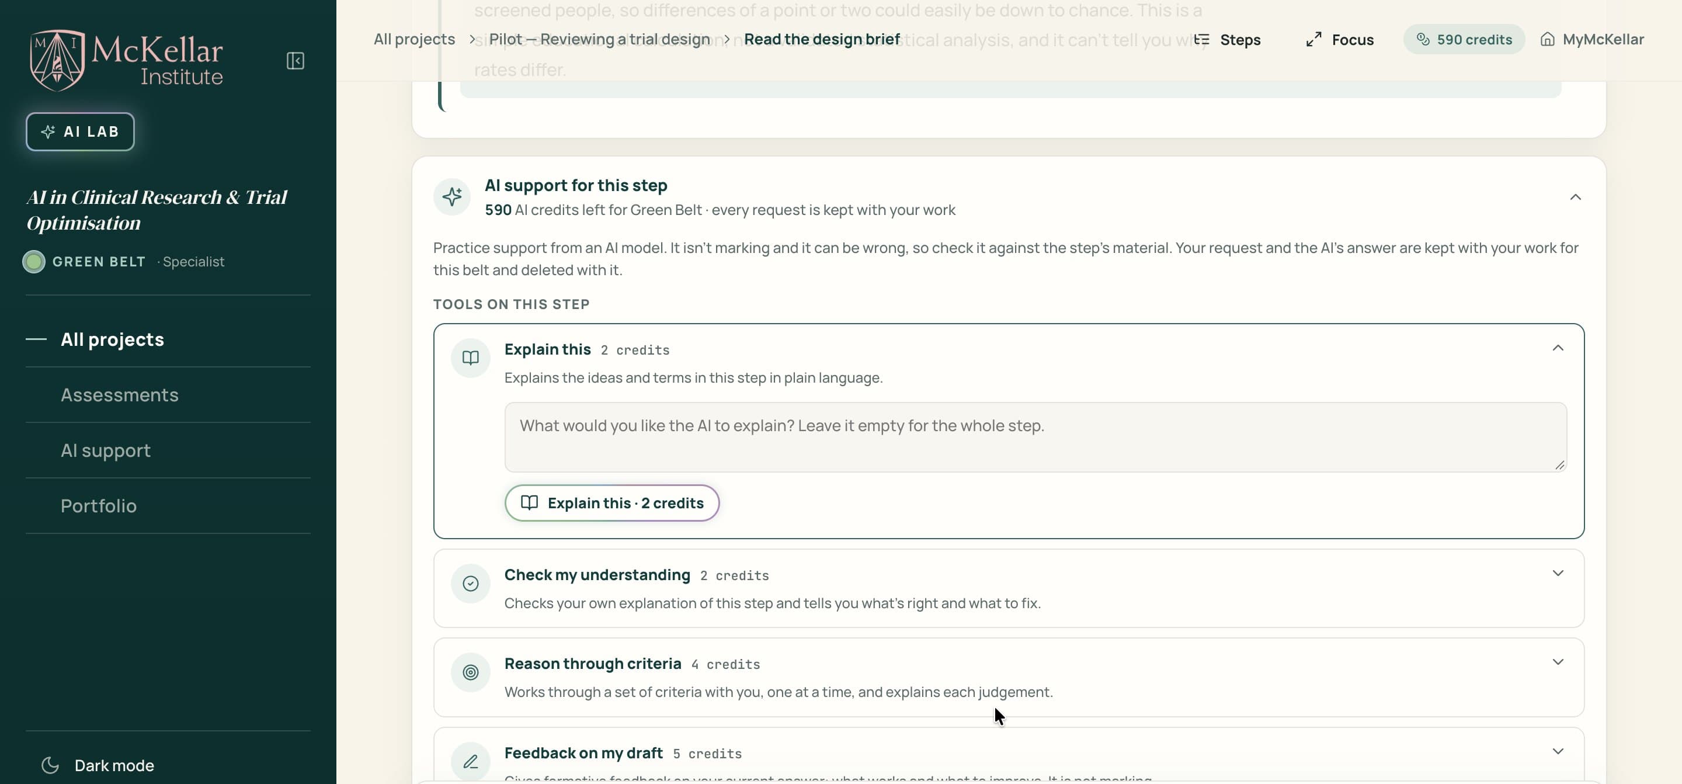
Task: Open All projects in sidebar
Action: point(112,339)
